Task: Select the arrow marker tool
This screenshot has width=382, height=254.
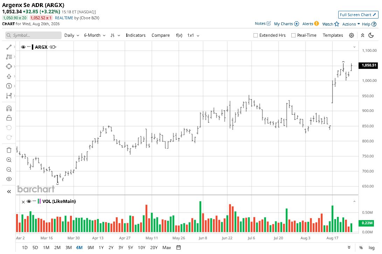Action: point(9,76)
